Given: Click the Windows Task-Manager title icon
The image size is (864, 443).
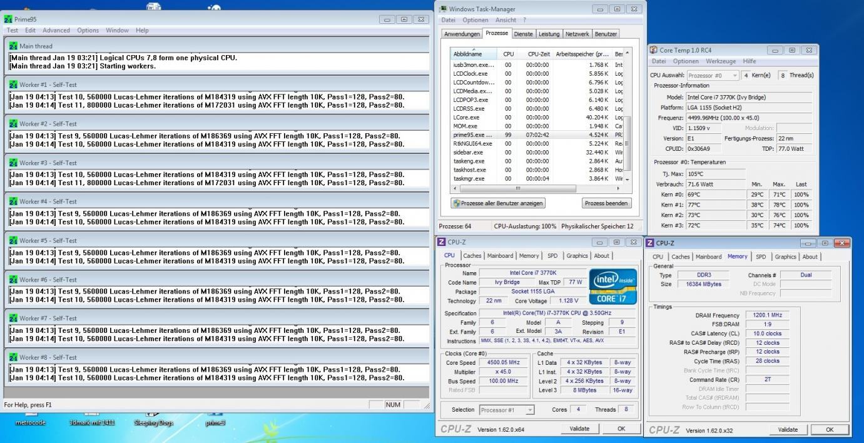Looking at the screenshot, I should point(444,9).
